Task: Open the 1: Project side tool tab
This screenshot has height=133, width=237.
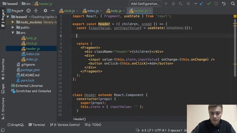Action: pos(3,18)
